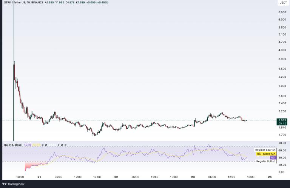
Task: Click the countdown timer 09:42 label
Action: [x=282, y=123]
